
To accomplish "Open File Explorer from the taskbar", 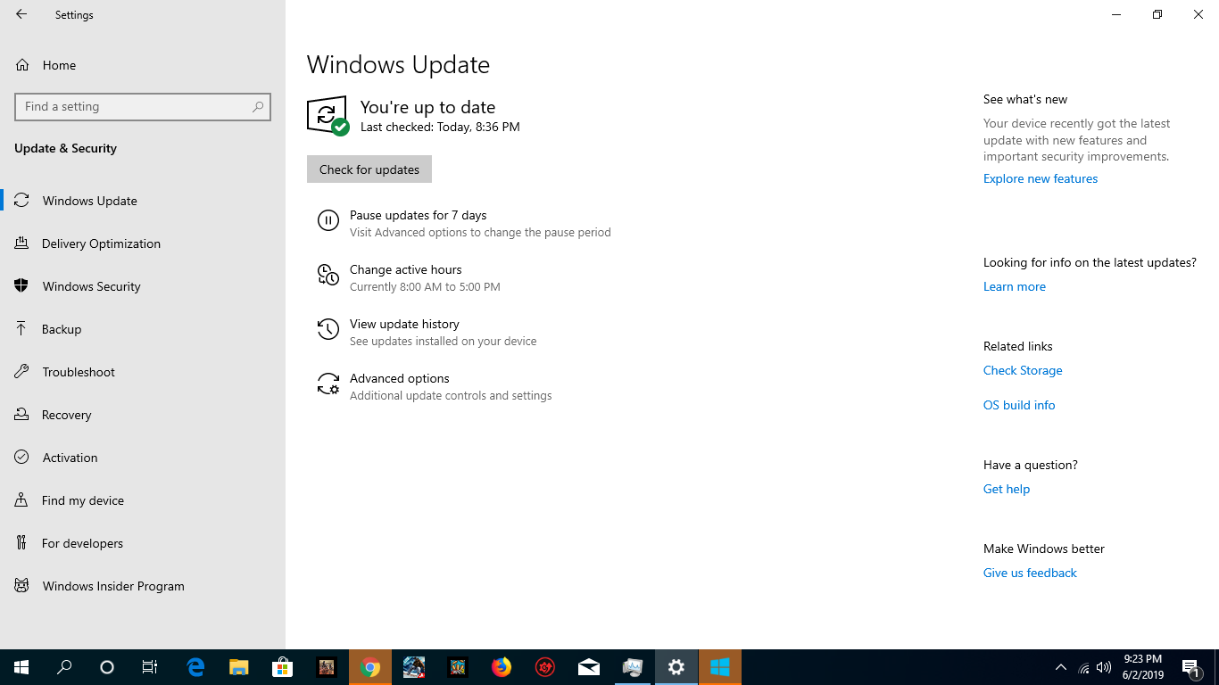I will (x=239, y=667).
